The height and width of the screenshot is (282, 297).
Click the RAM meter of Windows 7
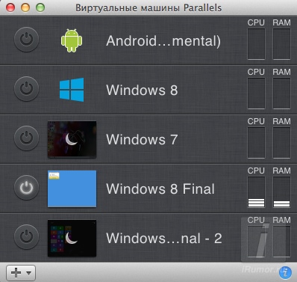(x=281, y=143)
